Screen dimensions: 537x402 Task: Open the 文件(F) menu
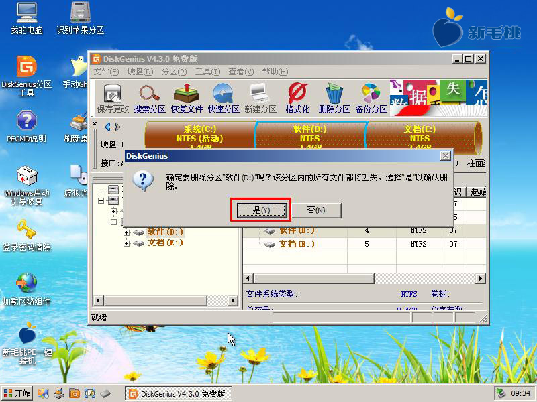coord(106,72)
